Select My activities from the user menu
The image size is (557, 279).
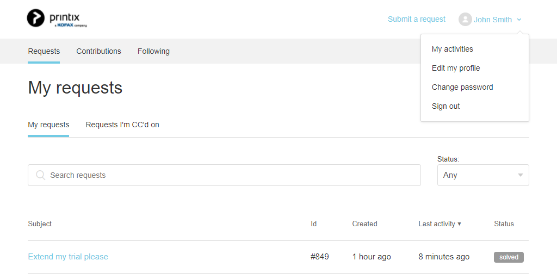453,49
